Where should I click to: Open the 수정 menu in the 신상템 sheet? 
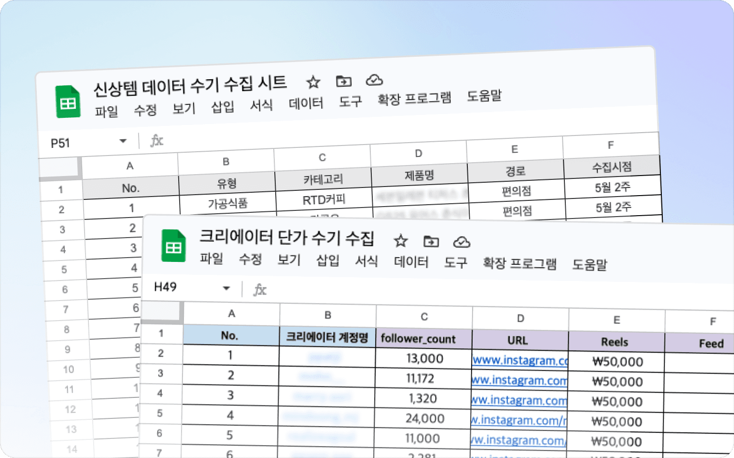[145, 110]
